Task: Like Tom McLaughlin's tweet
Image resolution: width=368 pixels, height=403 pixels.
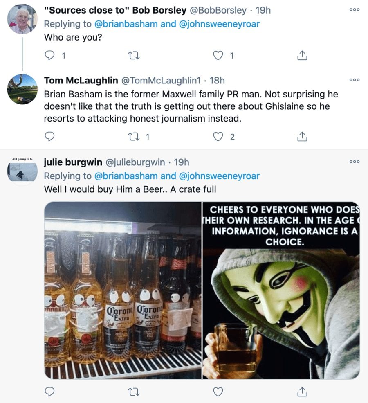Action: [219, 136]
